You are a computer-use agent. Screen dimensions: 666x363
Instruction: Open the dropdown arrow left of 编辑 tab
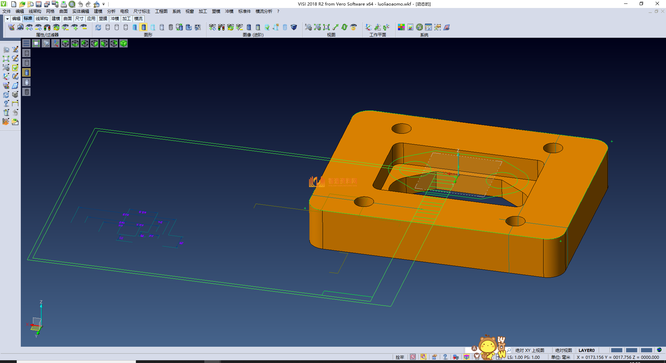point(7,19)
